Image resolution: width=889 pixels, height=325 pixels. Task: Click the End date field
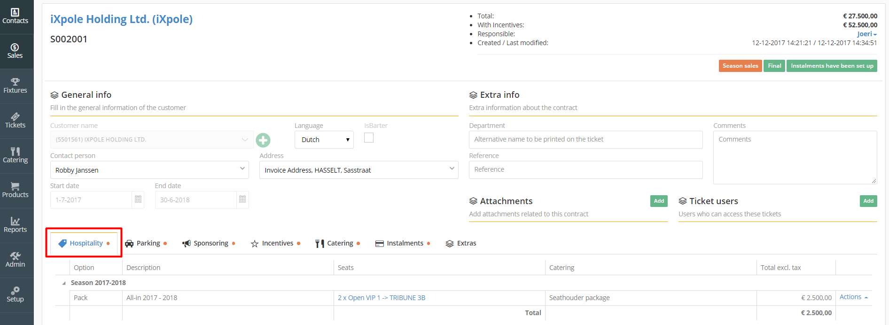196,200
